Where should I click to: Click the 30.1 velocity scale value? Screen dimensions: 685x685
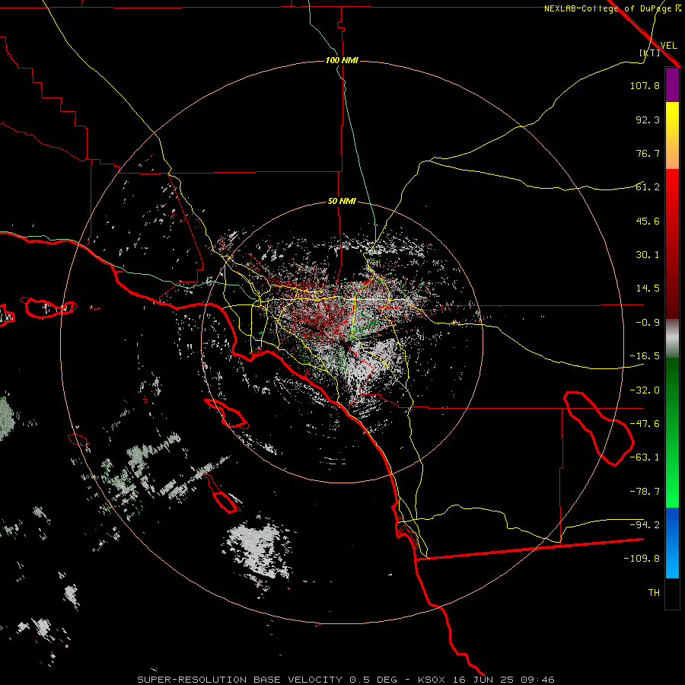(x=648, y=255)
